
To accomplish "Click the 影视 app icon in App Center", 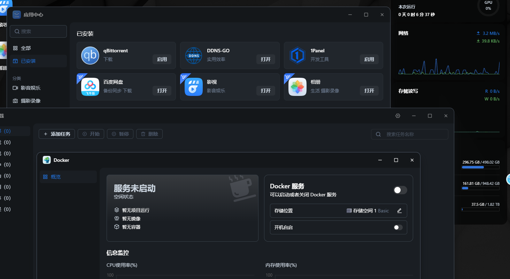I will click(194, 87).
